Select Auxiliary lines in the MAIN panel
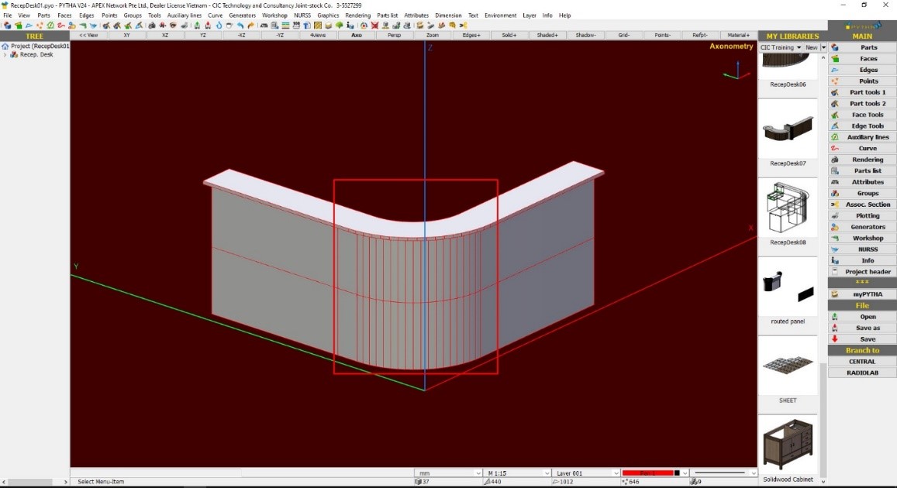 [868, 137]
